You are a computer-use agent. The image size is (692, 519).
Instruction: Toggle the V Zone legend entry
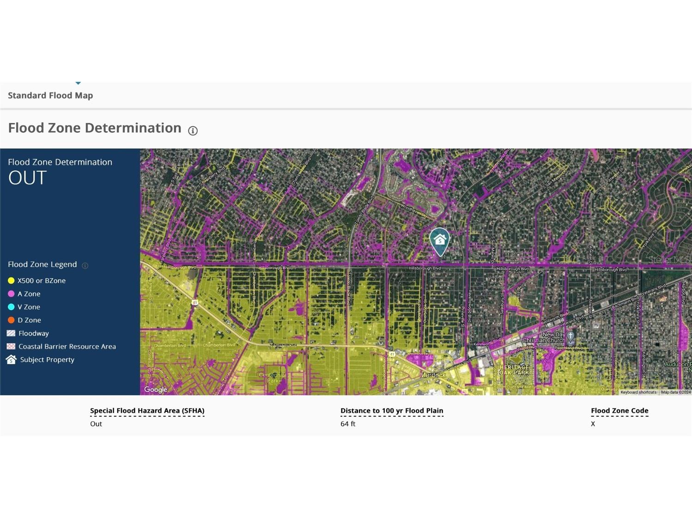pyautogui.click(x=10, y=307)
